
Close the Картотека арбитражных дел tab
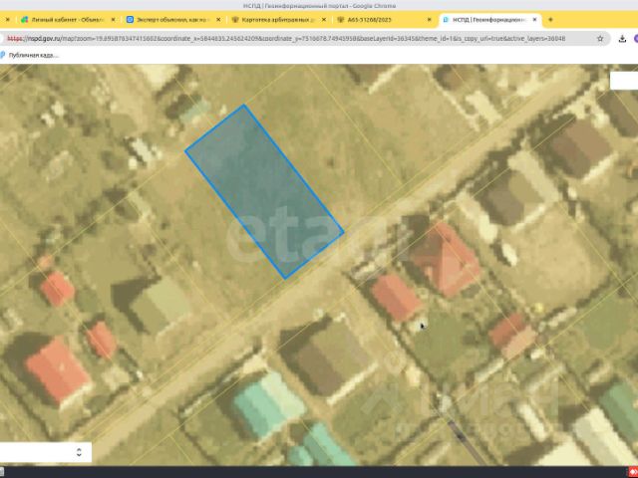(324, 20)
